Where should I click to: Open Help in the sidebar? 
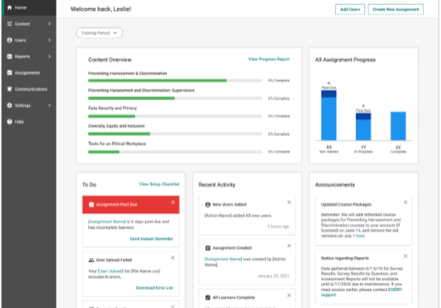[28, 122]
